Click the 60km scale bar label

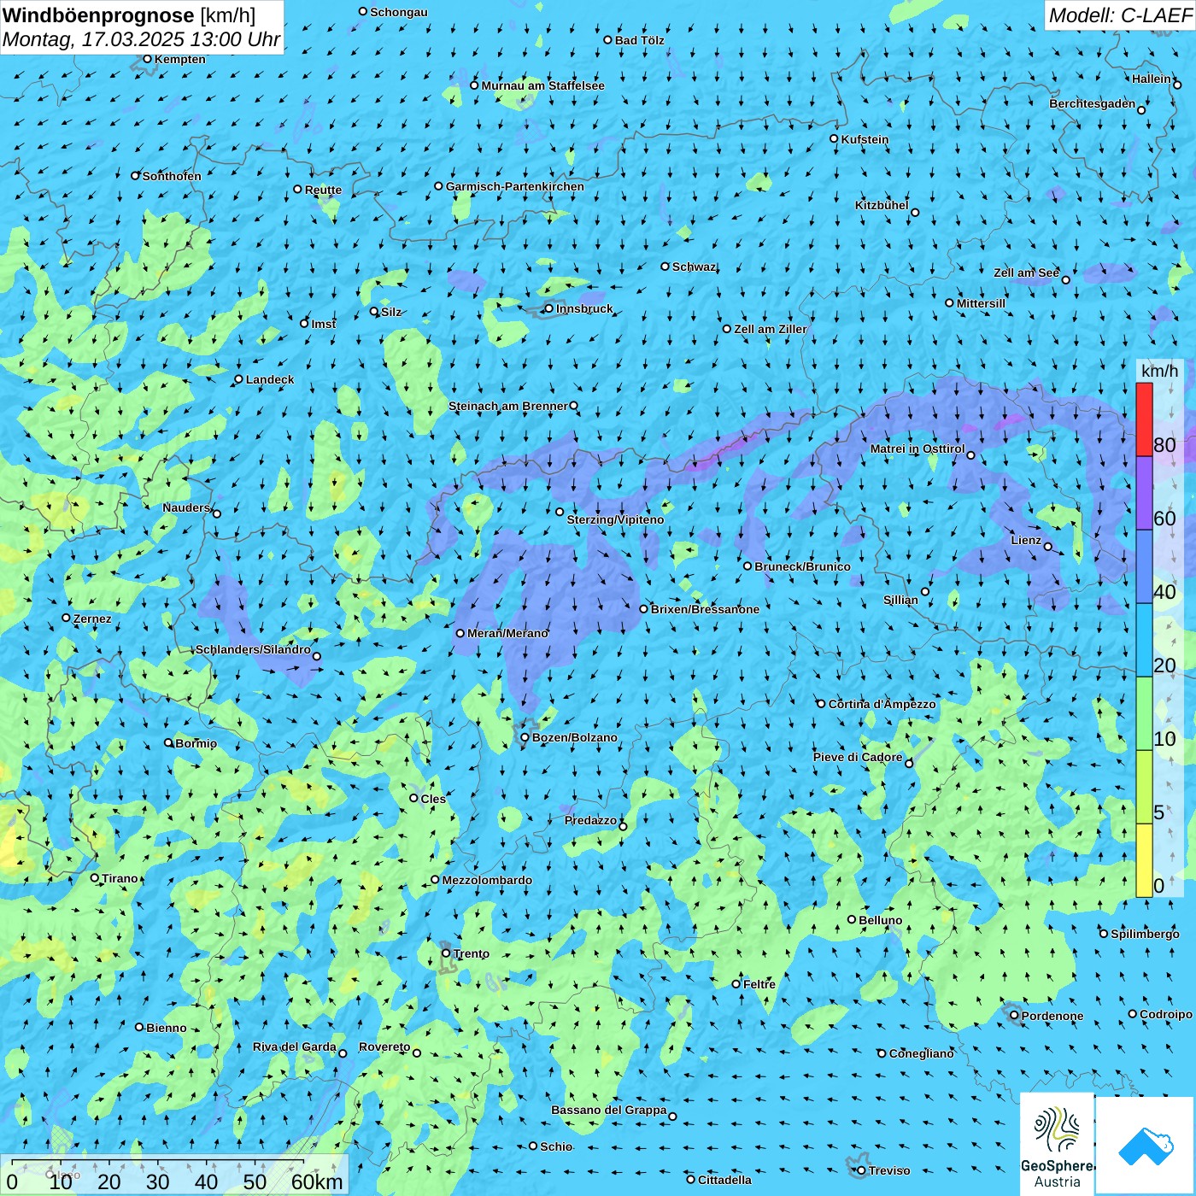[317, 1181]
